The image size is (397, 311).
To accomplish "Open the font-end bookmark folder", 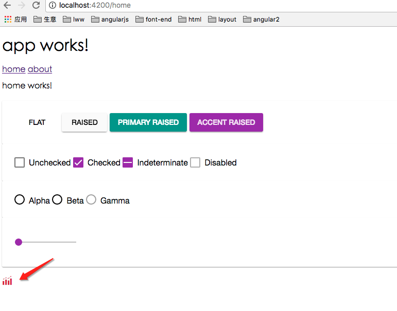I will coord(153,19).
